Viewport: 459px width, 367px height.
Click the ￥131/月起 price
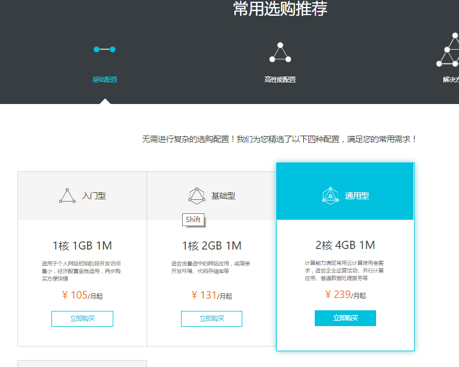tap(211, 295)
